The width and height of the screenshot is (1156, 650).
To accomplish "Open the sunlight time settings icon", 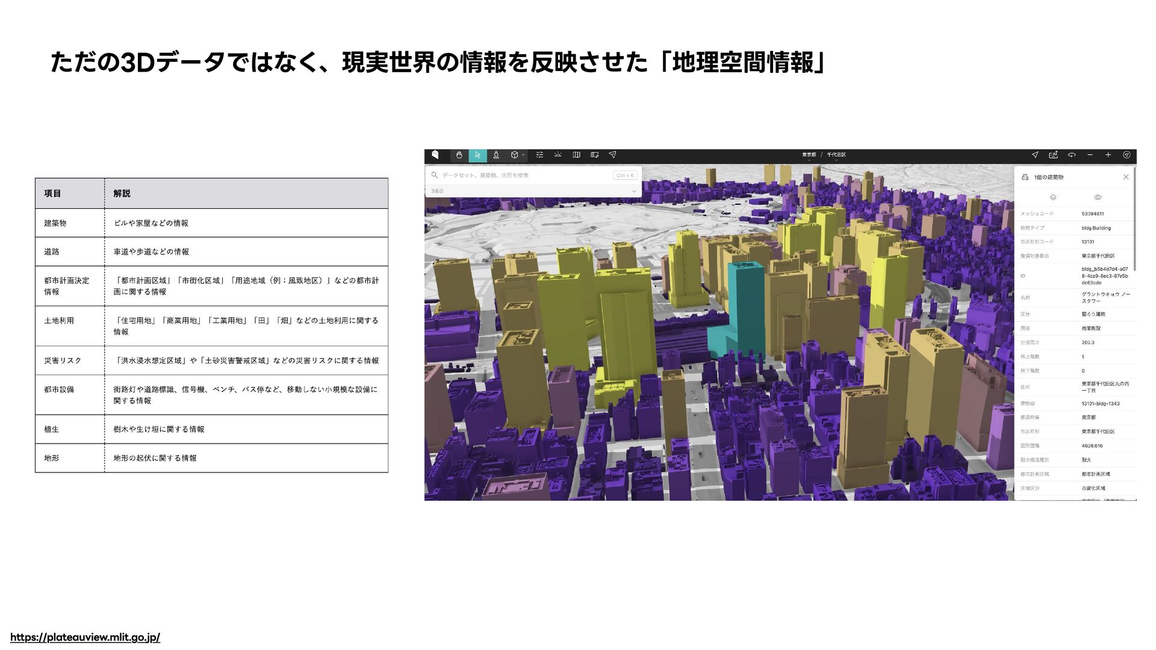I will tap(558, 155).
